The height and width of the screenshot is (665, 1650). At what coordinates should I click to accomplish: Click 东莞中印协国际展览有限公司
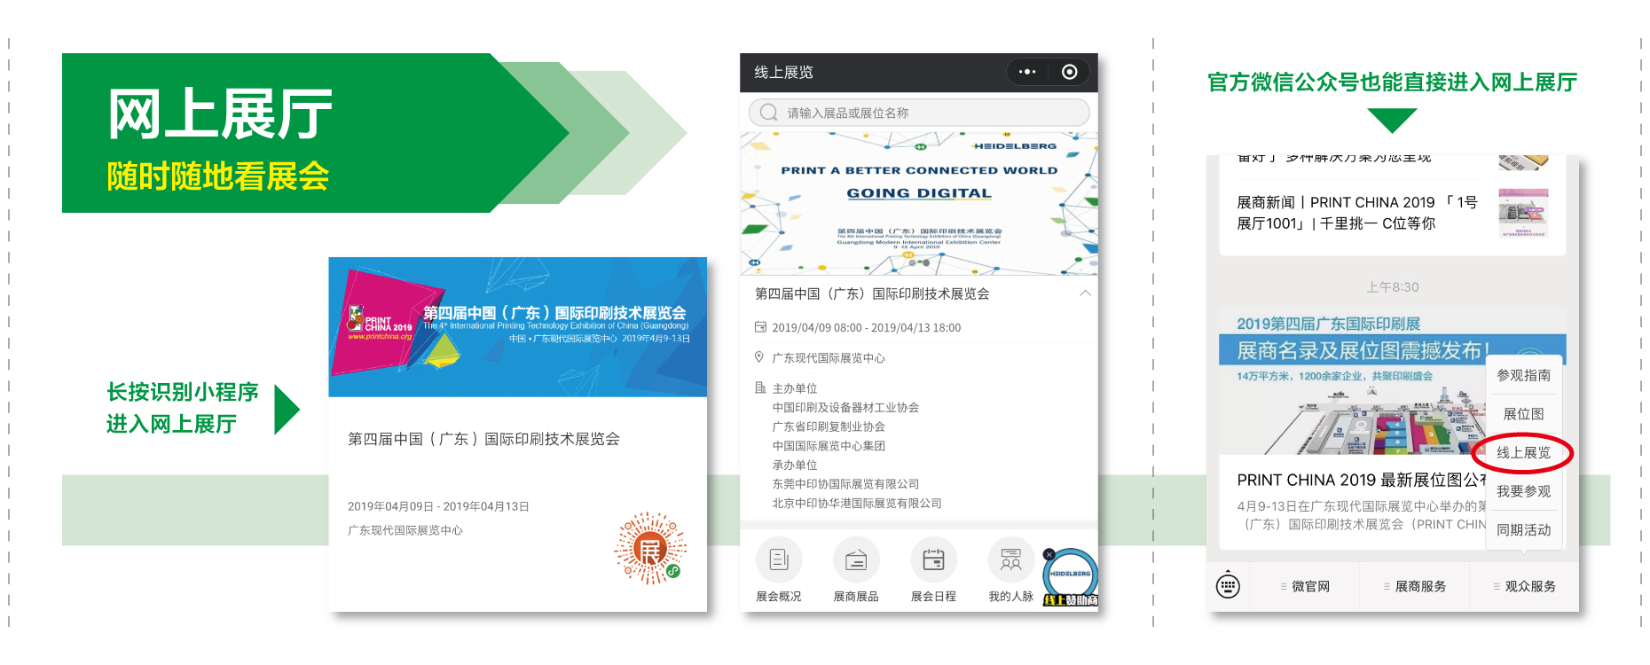point(845,484)
